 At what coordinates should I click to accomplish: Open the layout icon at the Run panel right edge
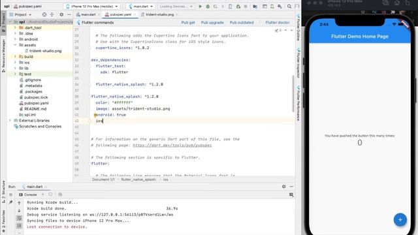(x=291, y=195)
